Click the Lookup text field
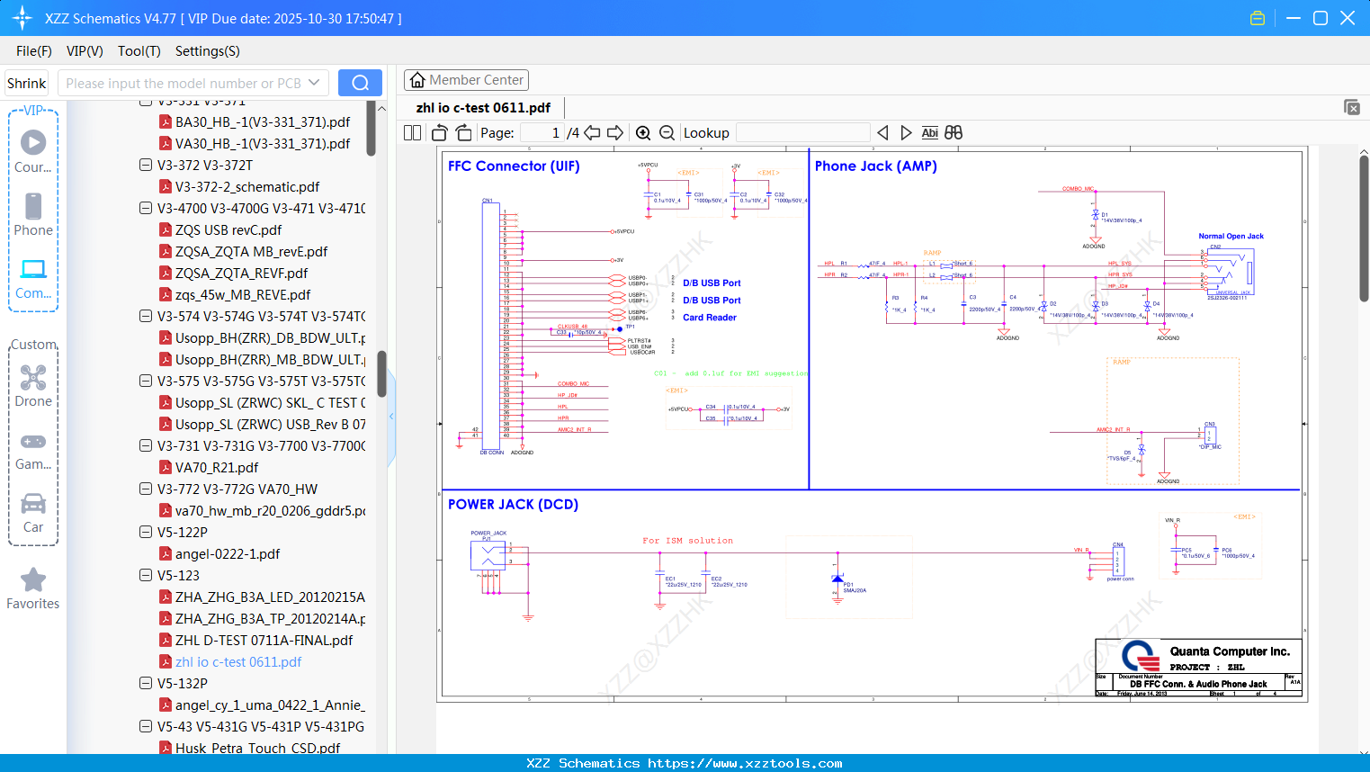This screenshot has height=772, width=1370. pos(802,133)
